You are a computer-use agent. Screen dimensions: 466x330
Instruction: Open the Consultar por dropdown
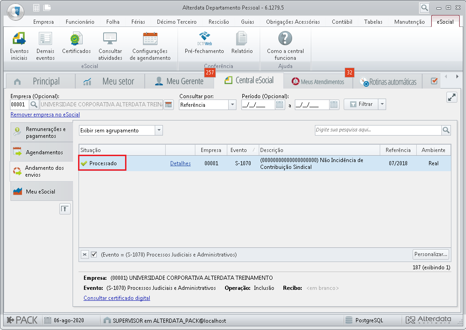coord(232,105)
